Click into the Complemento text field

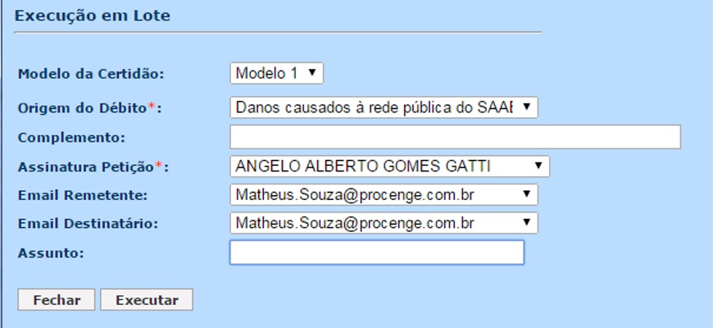[455, 137]
